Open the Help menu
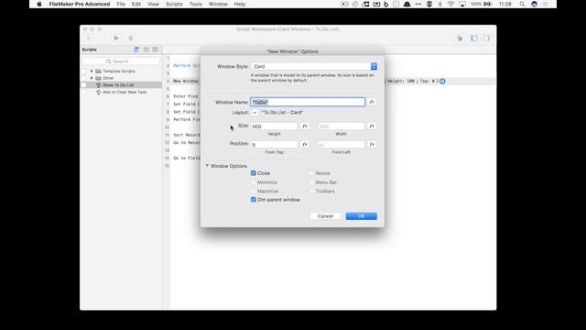586x330 pixels. (x=240, y=4)
